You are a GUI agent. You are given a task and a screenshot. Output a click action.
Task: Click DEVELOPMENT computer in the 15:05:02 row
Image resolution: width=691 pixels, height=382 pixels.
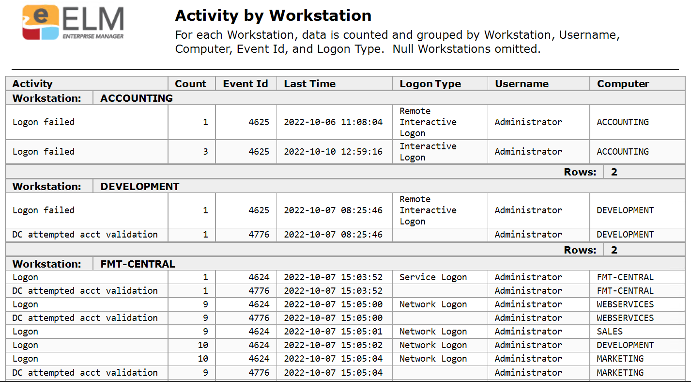pos(625,345)
